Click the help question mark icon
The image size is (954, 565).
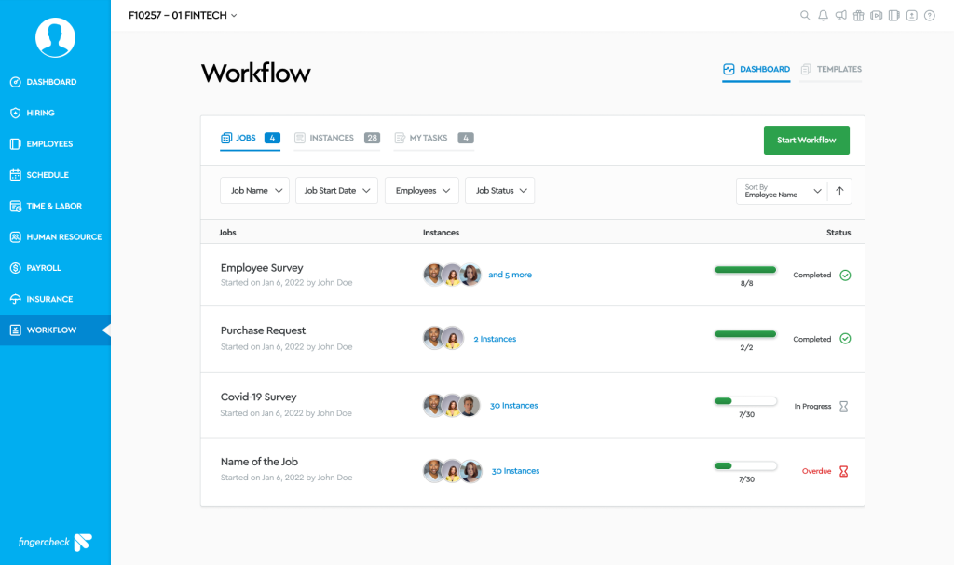(x=930, y=15)
